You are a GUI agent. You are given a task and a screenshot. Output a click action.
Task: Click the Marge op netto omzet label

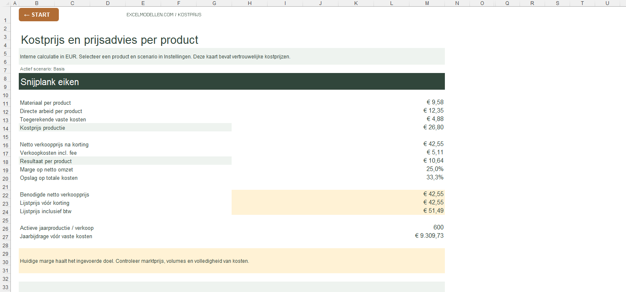pyautogui.click(x=46, y=169)
